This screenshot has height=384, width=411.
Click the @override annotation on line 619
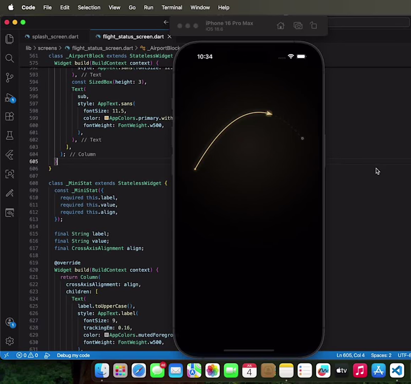click(67, 263)
